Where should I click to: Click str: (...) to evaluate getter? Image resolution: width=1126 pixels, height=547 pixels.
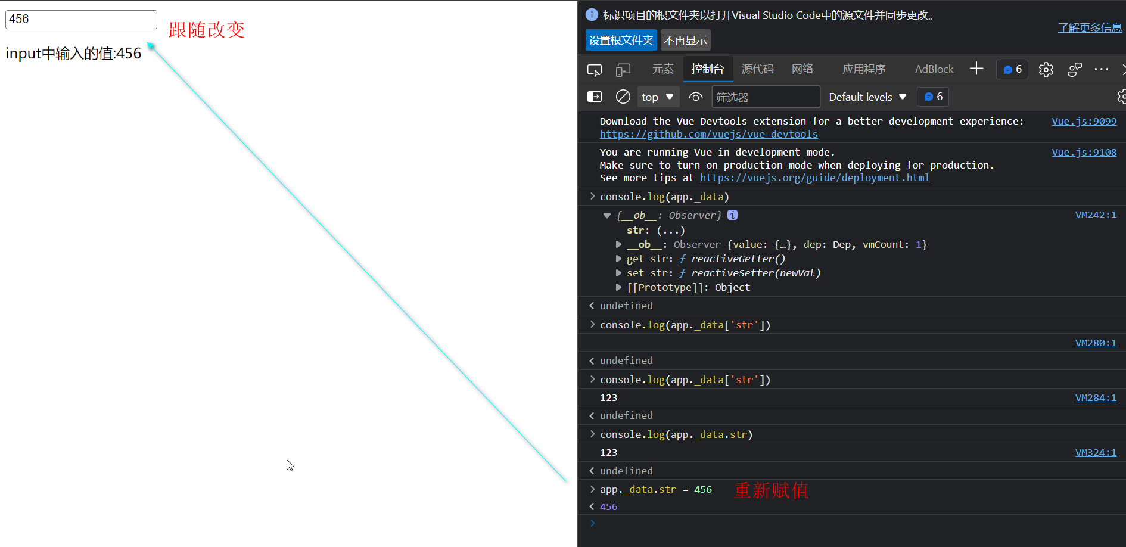tap(671, 230)
